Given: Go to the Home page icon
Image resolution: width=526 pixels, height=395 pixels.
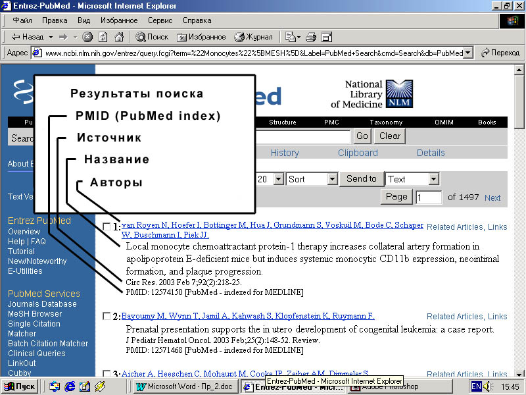Looking at the screenshot, I should pyautogui.click(x=119, y=37).
